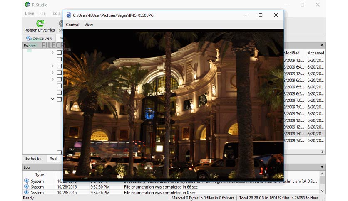Close the IMG_0550.JPG viewer window
Viewport: 348px width, 201px height.
[x=276, y=15]
